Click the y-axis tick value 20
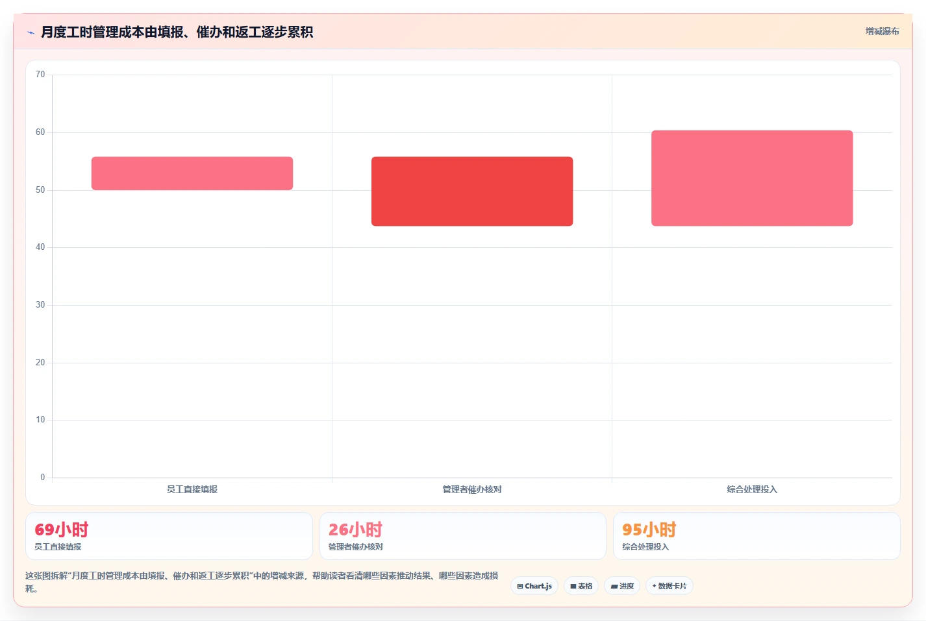The image size is (926, 621). click(40, 363)
